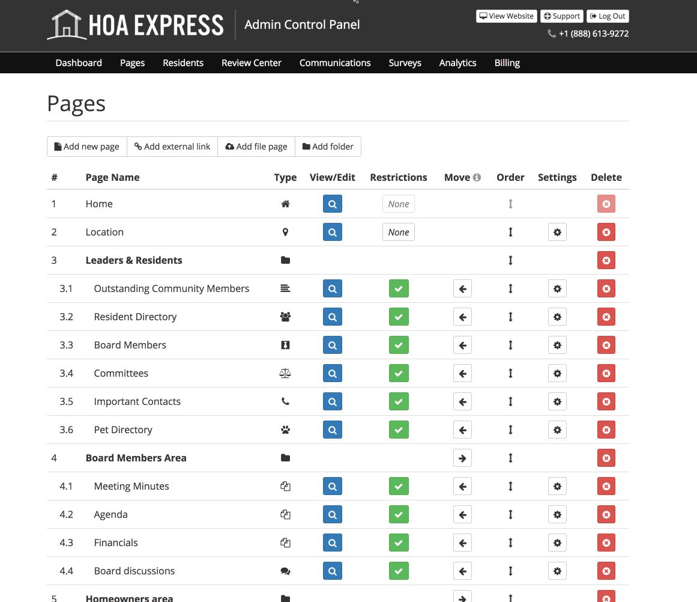Click Add external link button
The image size is (697, 602).
pos(172,147)
